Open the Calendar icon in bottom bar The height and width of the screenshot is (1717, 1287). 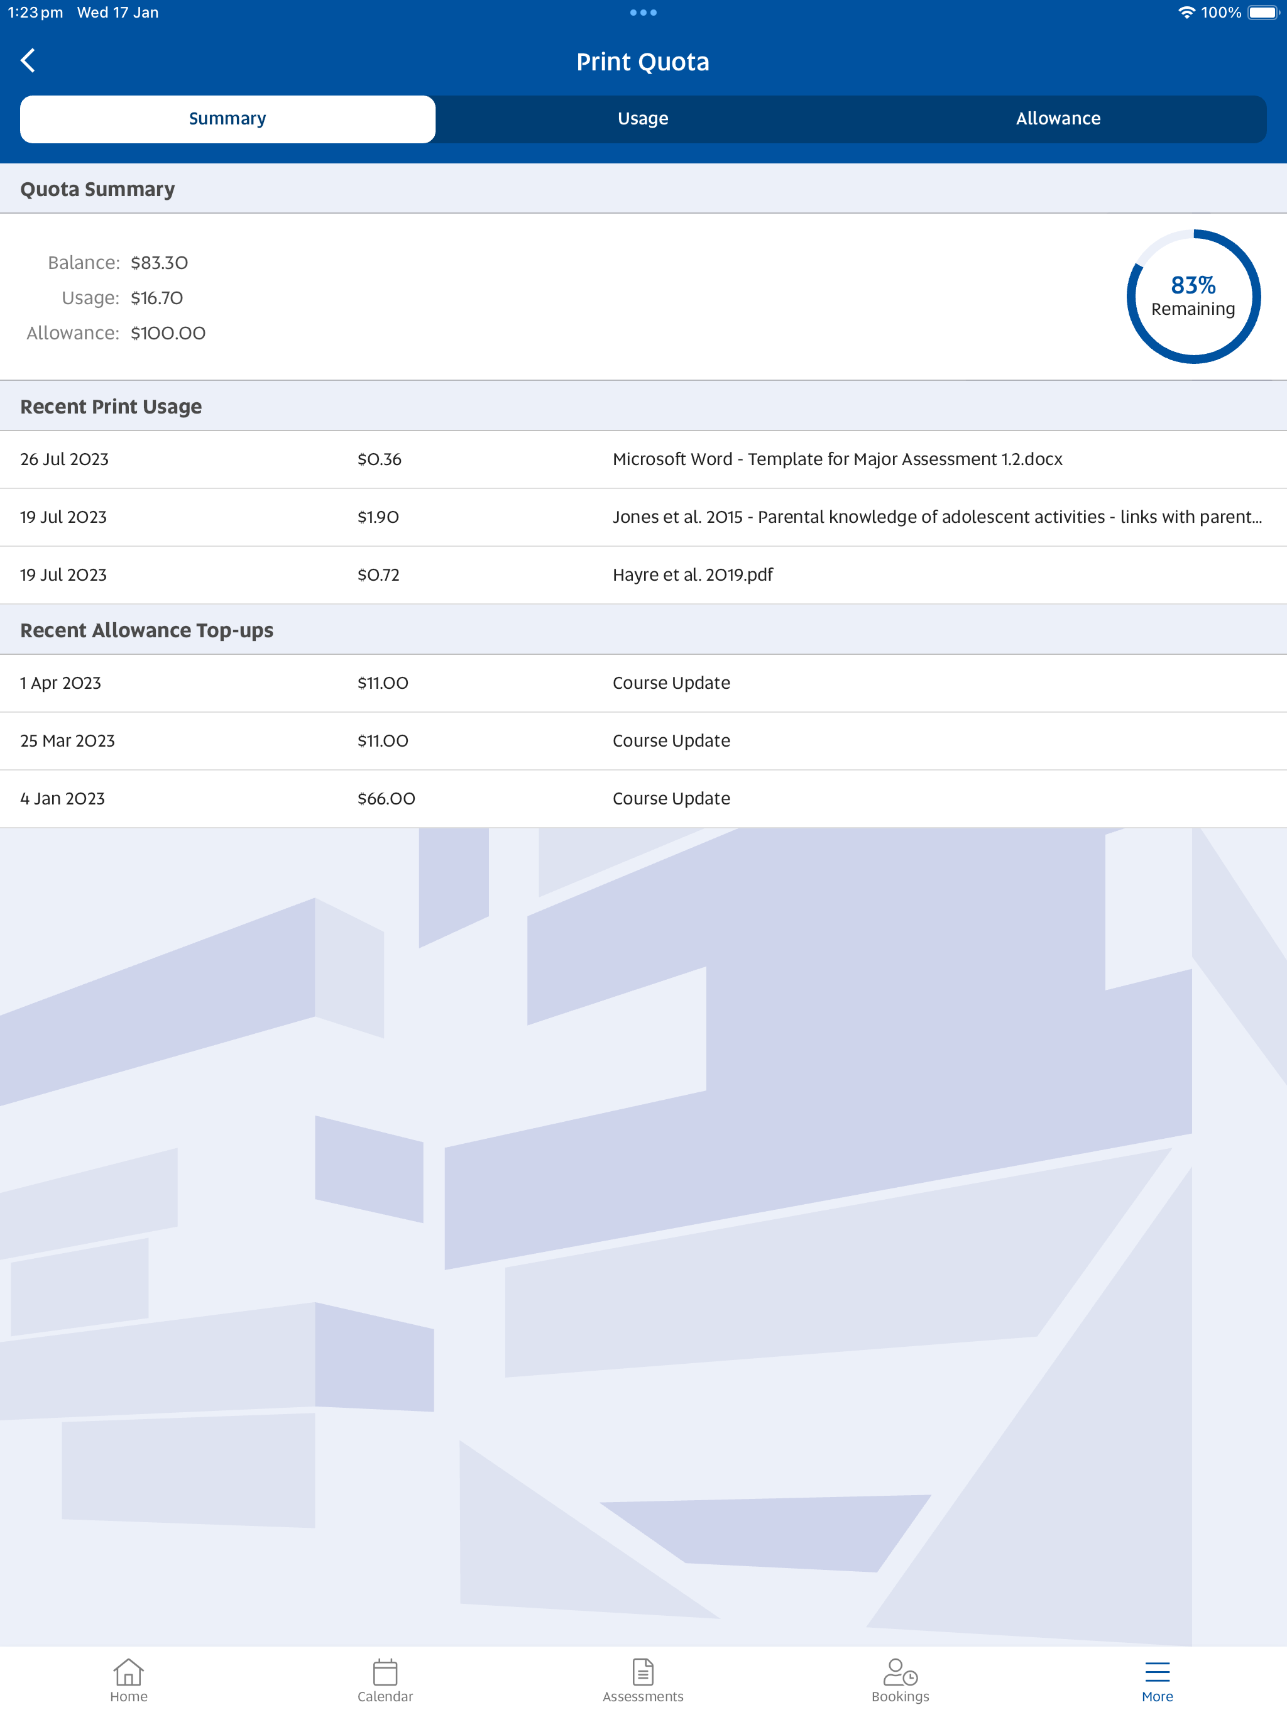(x=385, y=1672)
